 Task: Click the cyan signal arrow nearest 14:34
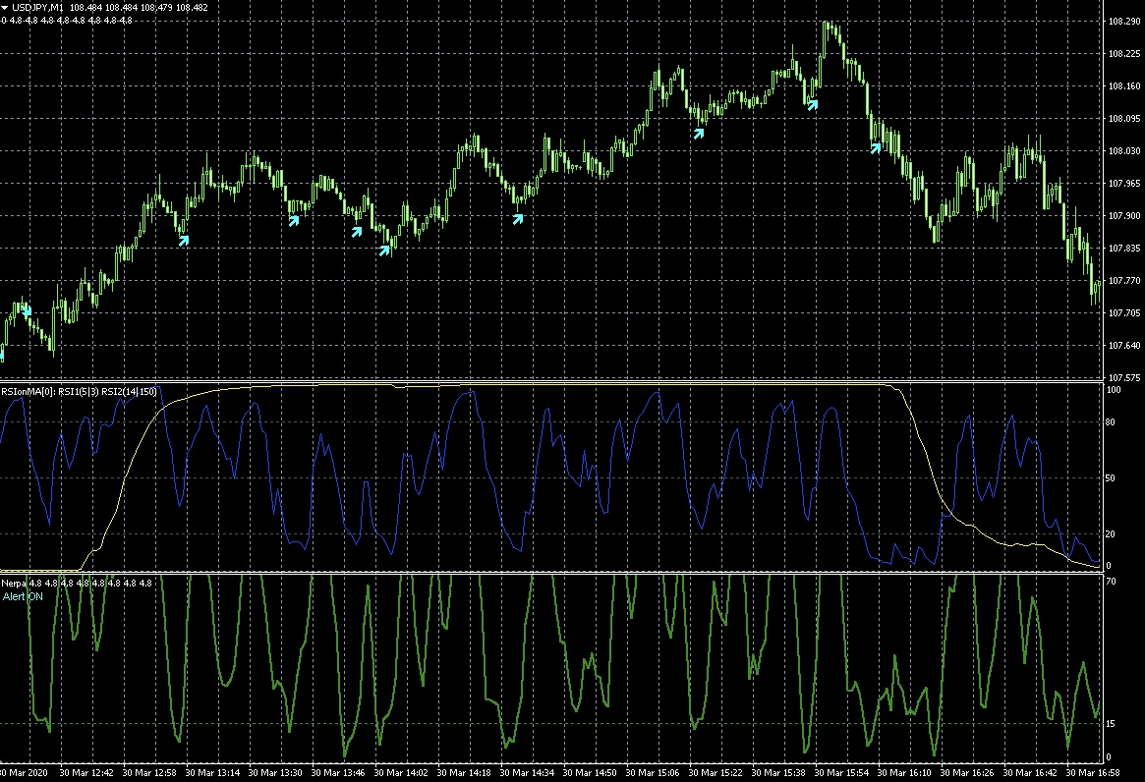coord(518,217)
